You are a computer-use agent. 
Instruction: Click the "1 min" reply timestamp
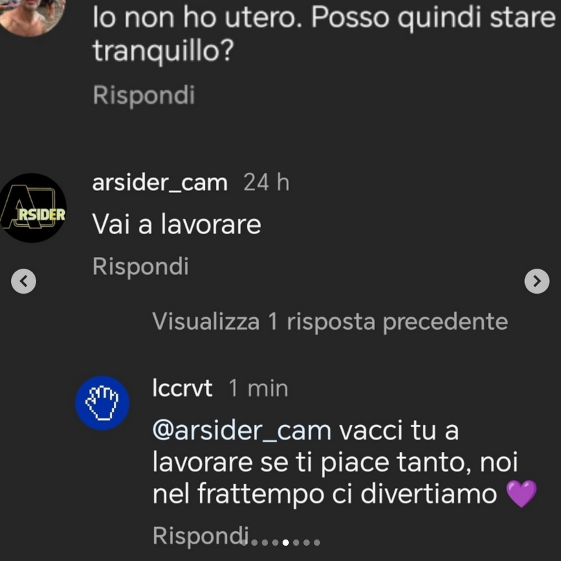[x=258, y=388]
